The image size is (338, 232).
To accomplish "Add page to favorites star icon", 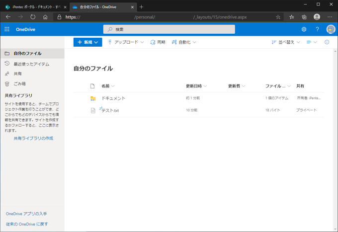I will pyautogui.click(x=278, y=17).
